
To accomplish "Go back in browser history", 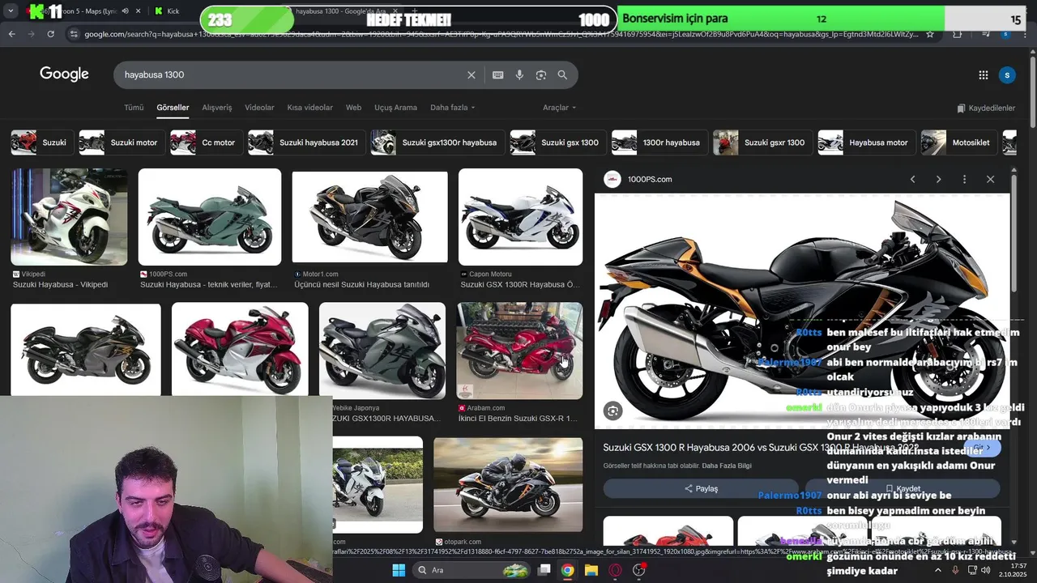I will [11, 34].
